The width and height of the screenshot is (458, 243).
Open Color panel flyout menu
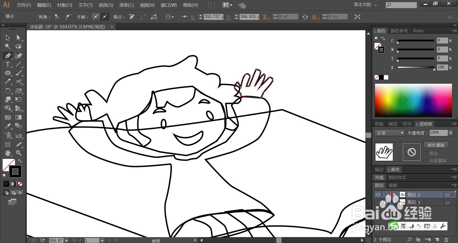454,31
